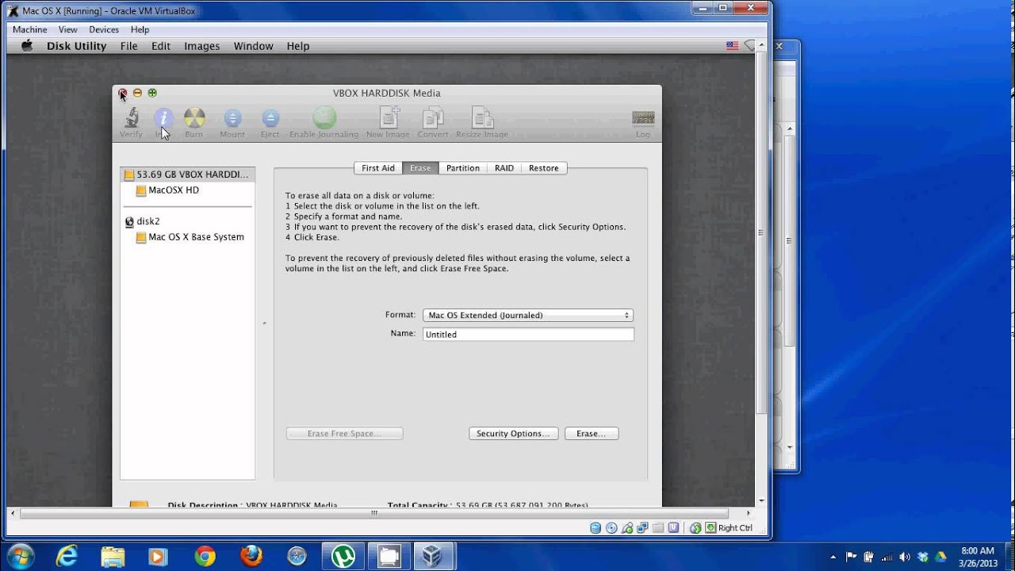The width and height of the screenshot is (1015, 571).
Task: Click the taskbar clock showing 8:00 AM
Action: (977, 557)
